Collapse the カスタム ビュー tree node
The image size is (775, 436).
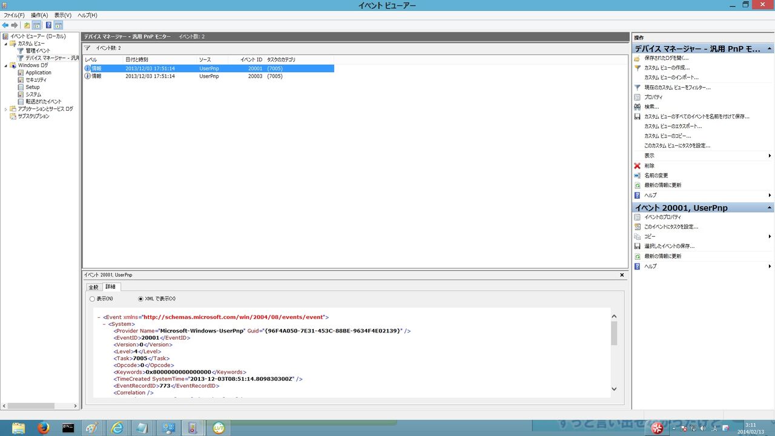click(6, 44)
